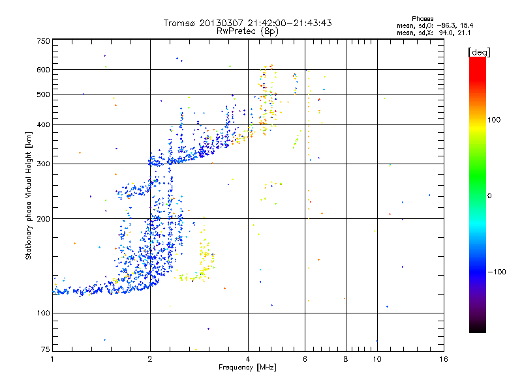Click the 'mean, sd,X: 94.0, 21.1' line
This screenshot has width=522, height=391.
(x=433, y=33)
